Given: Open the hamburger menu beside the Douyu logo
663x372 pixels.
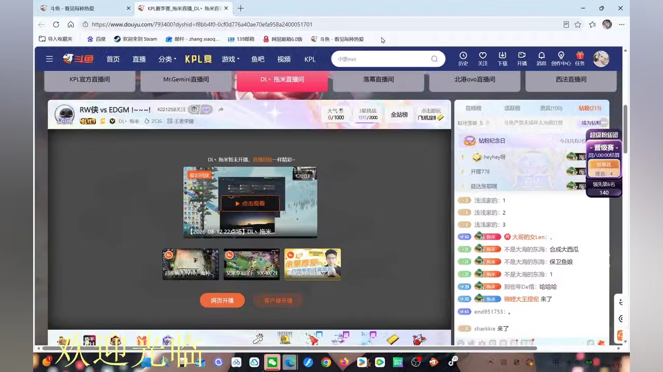Looking at the screenshot, I should (49, 59).
